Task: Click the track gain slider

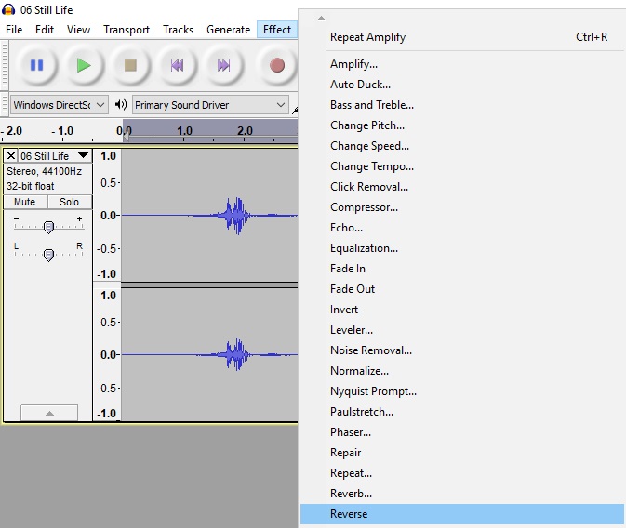Action: click(x=48, y=227)
